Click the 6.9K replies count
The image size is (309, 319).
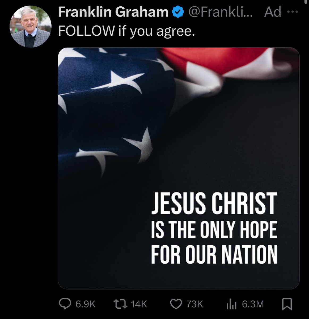click(x=86, y=304)
